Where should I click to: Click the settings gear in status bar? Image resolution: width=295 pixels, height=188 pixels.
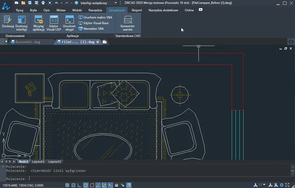(282, 185)
